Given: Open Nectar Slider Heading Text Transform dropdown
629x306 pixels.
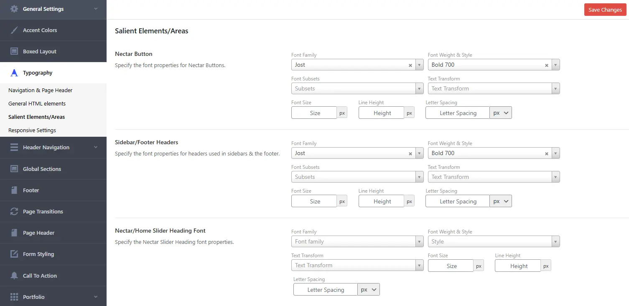Looking at the screenshot, I should (x=357, y=265).
